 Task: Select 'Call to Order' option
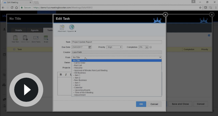click(x=117, y=63)
